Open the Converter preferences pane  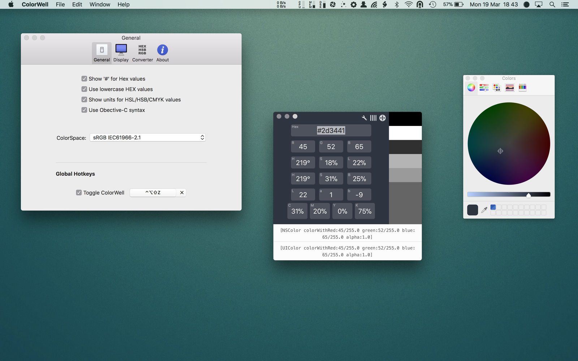[x=142, y=53]
